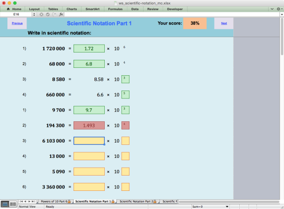Viewport: 284px width, 209px height.
Task: Select the red exponent box for 194 300
Action: tap(125, 125)
